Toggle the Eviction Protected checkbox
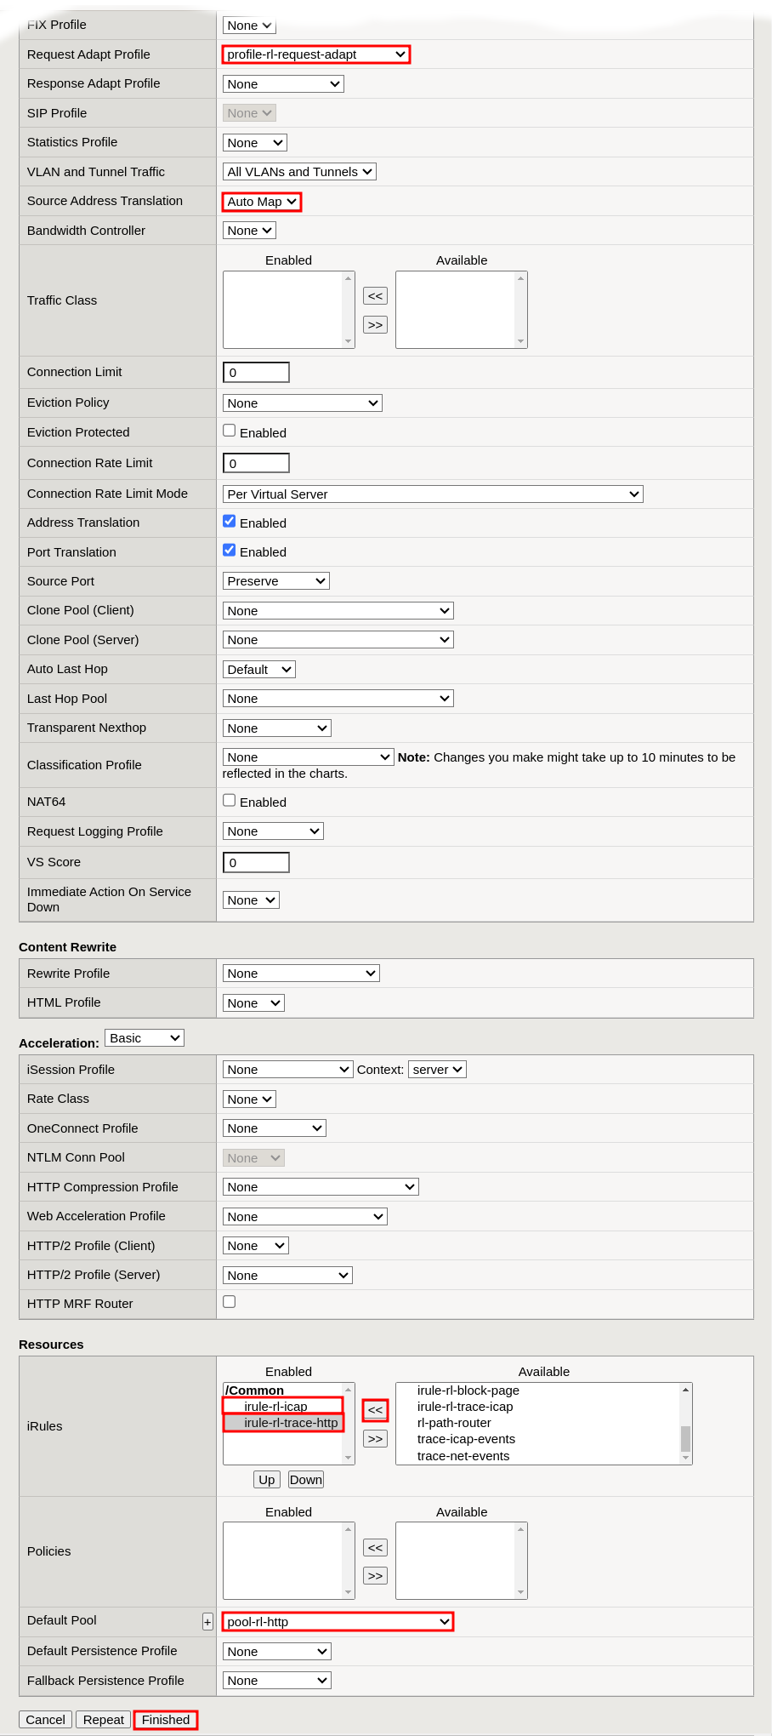The image size is (772, 1736). (230, 431)
